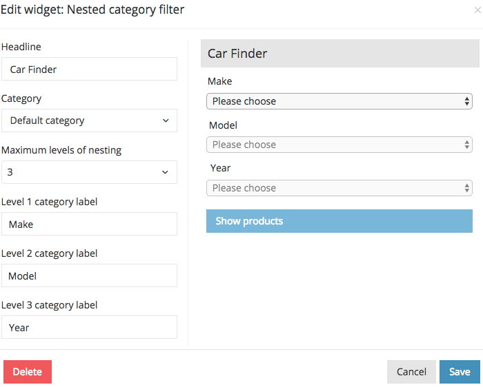Close the Edit widget dialog

[x=477, y=11]
